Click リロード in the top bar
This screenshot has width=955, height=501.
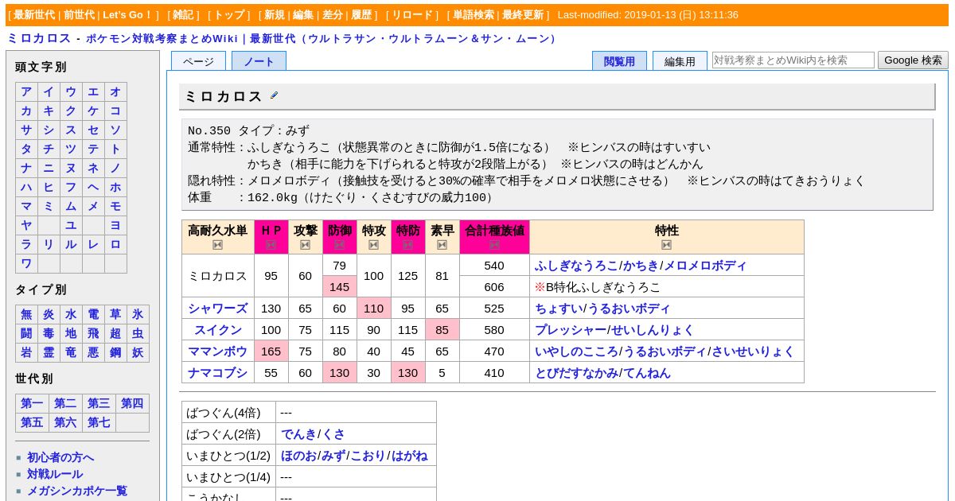[412, 15]
